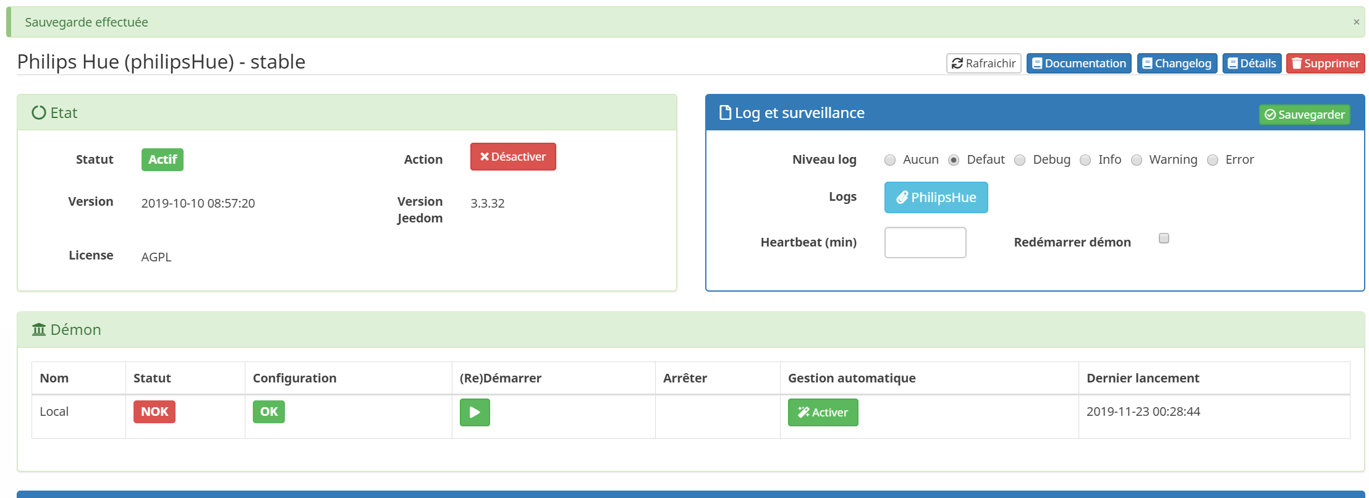Select the Warning log level

tap(1136, 160)
